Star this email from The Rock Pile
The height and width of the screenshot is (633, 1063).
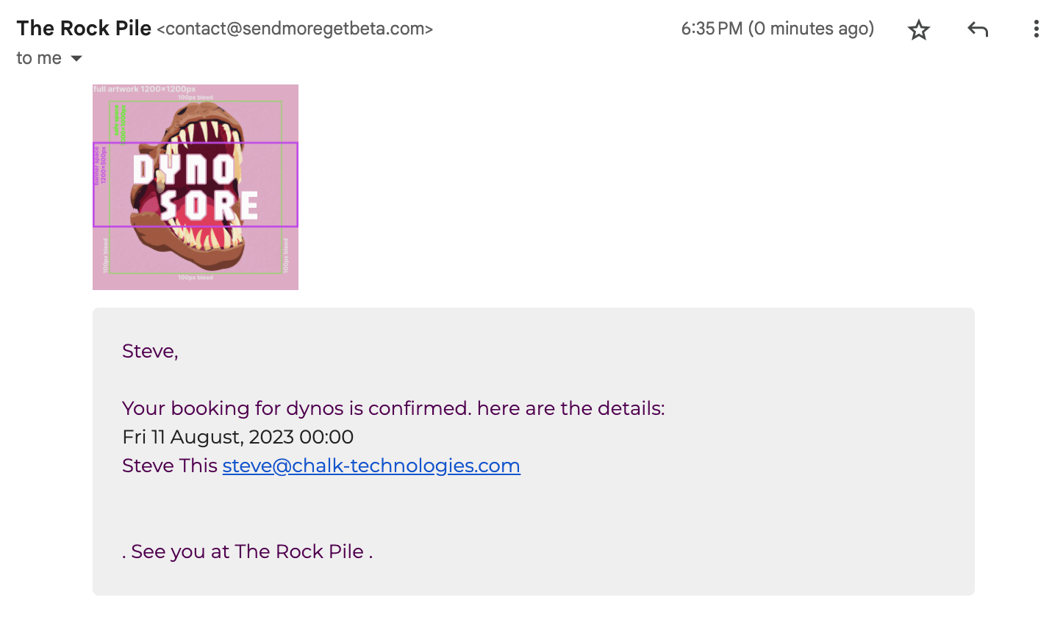pyautogui.click(x=919, y=30)
